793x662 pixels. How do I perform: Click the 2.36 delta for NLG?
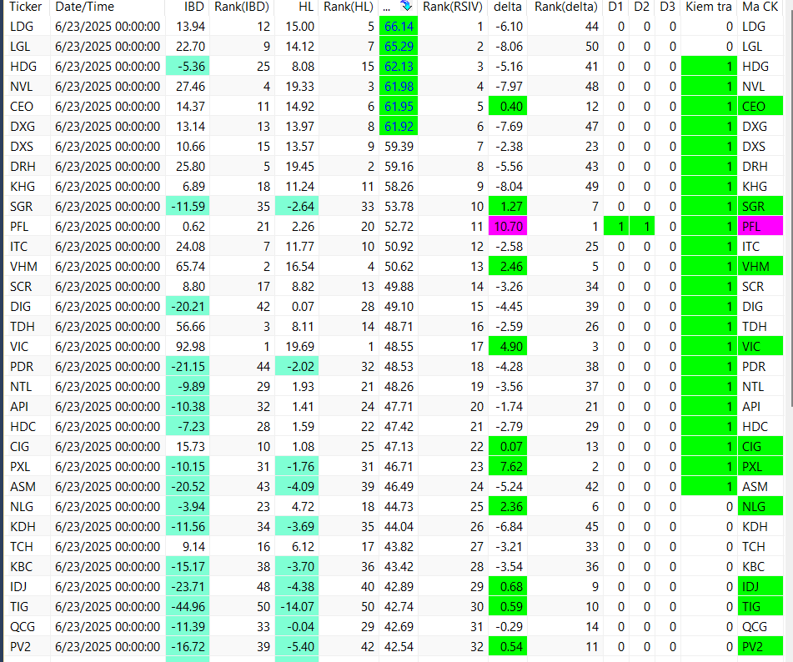[x=508, y=507]
